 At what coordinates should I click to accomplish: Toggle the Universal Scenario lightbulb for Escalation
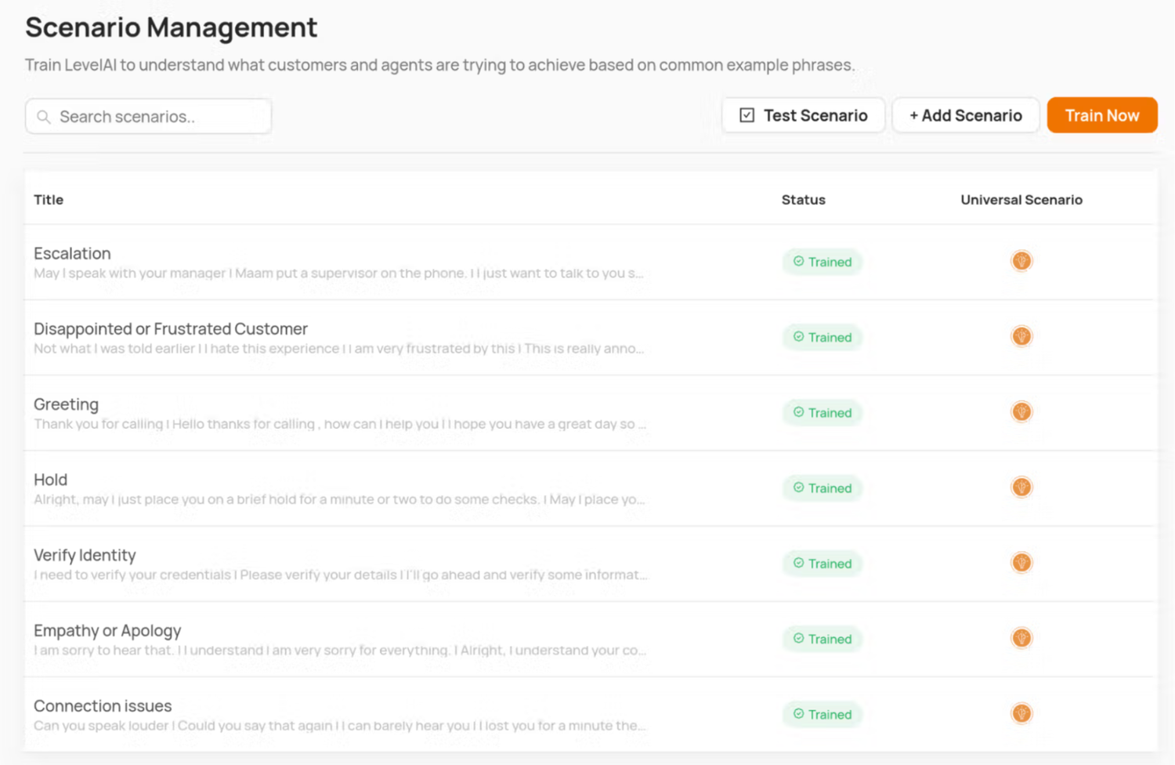click(1021, 260)
